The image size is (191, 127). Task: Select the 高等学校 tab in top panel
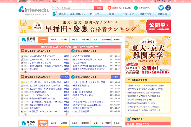pos(85,40)
